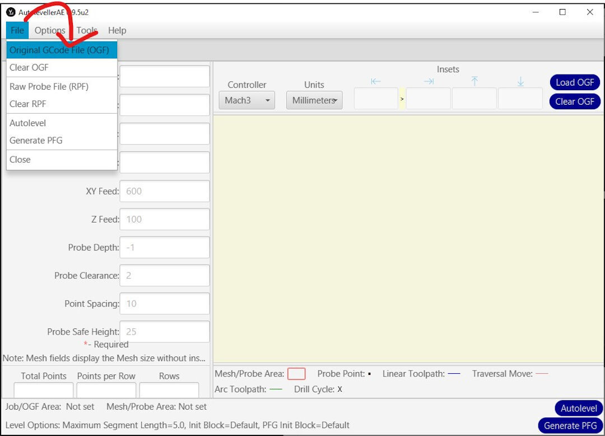
Task: Choose Clear RPF from the File menu
Action: pos(27,104)
